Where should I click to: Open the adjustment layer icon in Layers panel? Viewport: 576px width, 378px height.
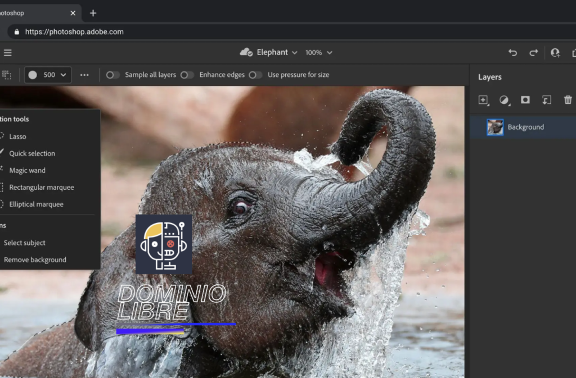(504, 100)
